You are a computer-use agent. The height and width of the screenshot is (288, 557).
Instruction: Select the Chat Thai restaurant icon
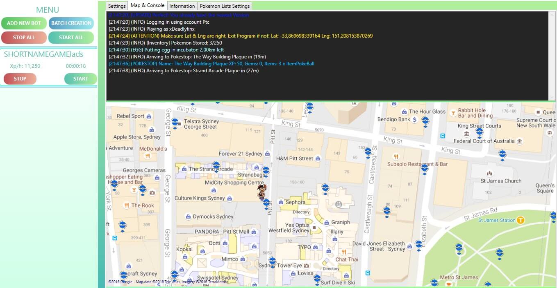344,252
